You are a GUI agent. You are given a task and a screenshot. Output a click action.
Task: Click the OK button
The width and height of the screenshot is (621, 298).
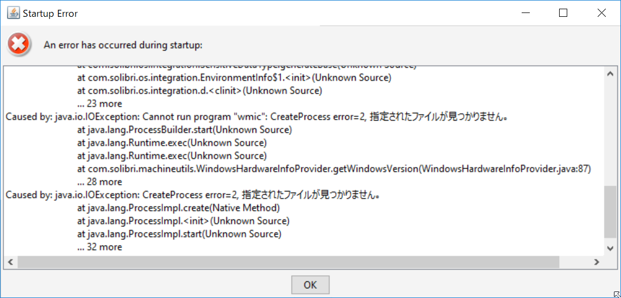[x=310, y=284]
